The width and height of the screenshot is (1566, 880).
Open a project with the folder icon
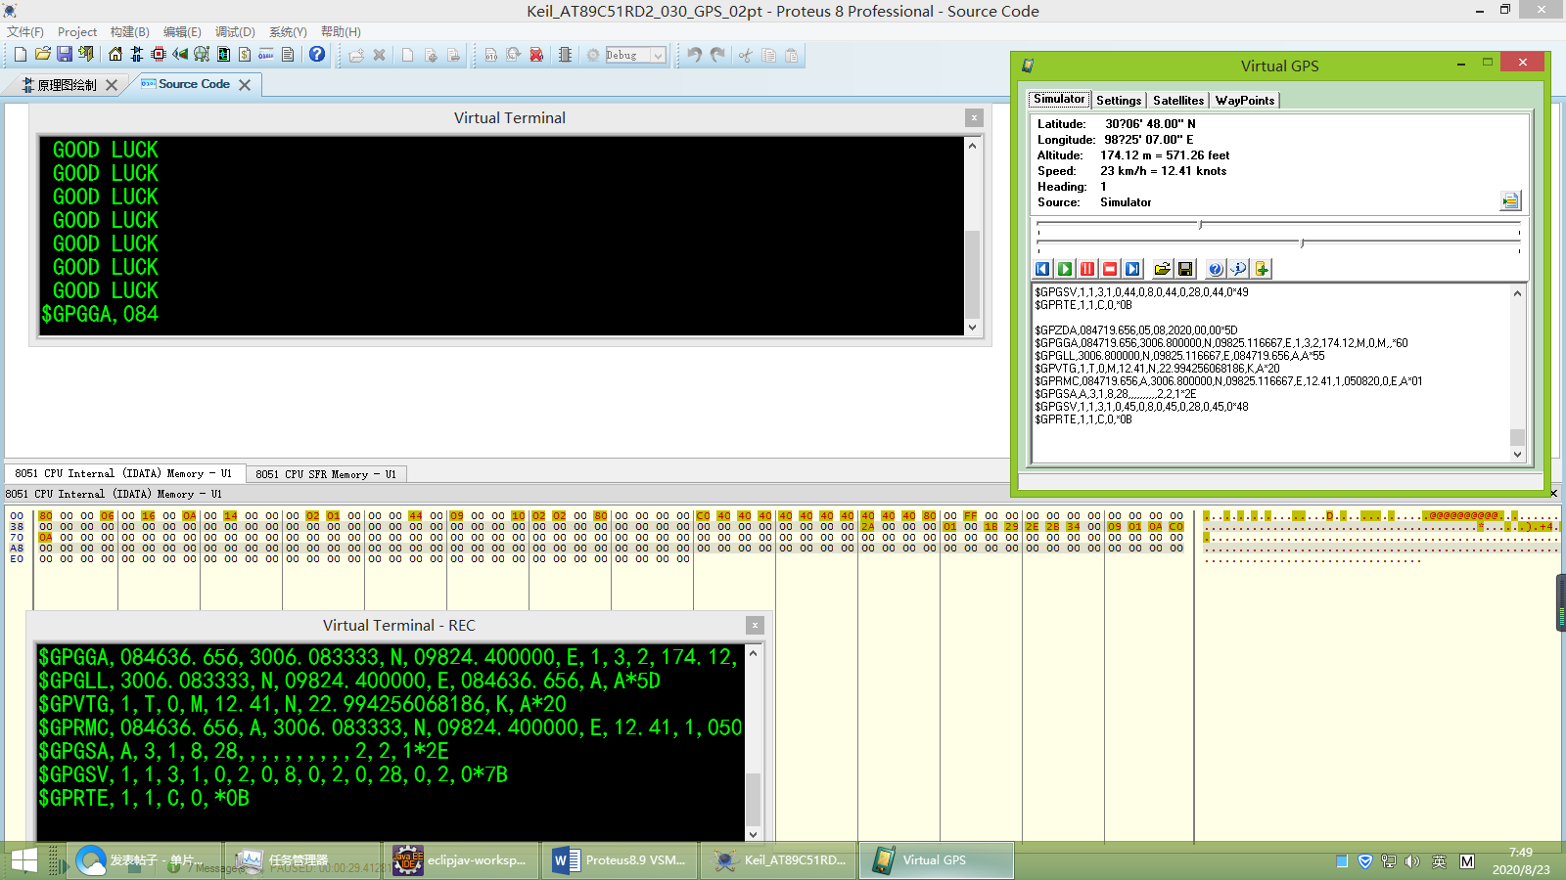coord(43,55)
